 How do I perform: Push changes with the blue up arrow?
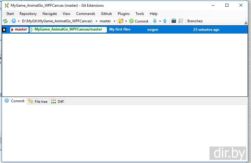[x=165, y=21]
